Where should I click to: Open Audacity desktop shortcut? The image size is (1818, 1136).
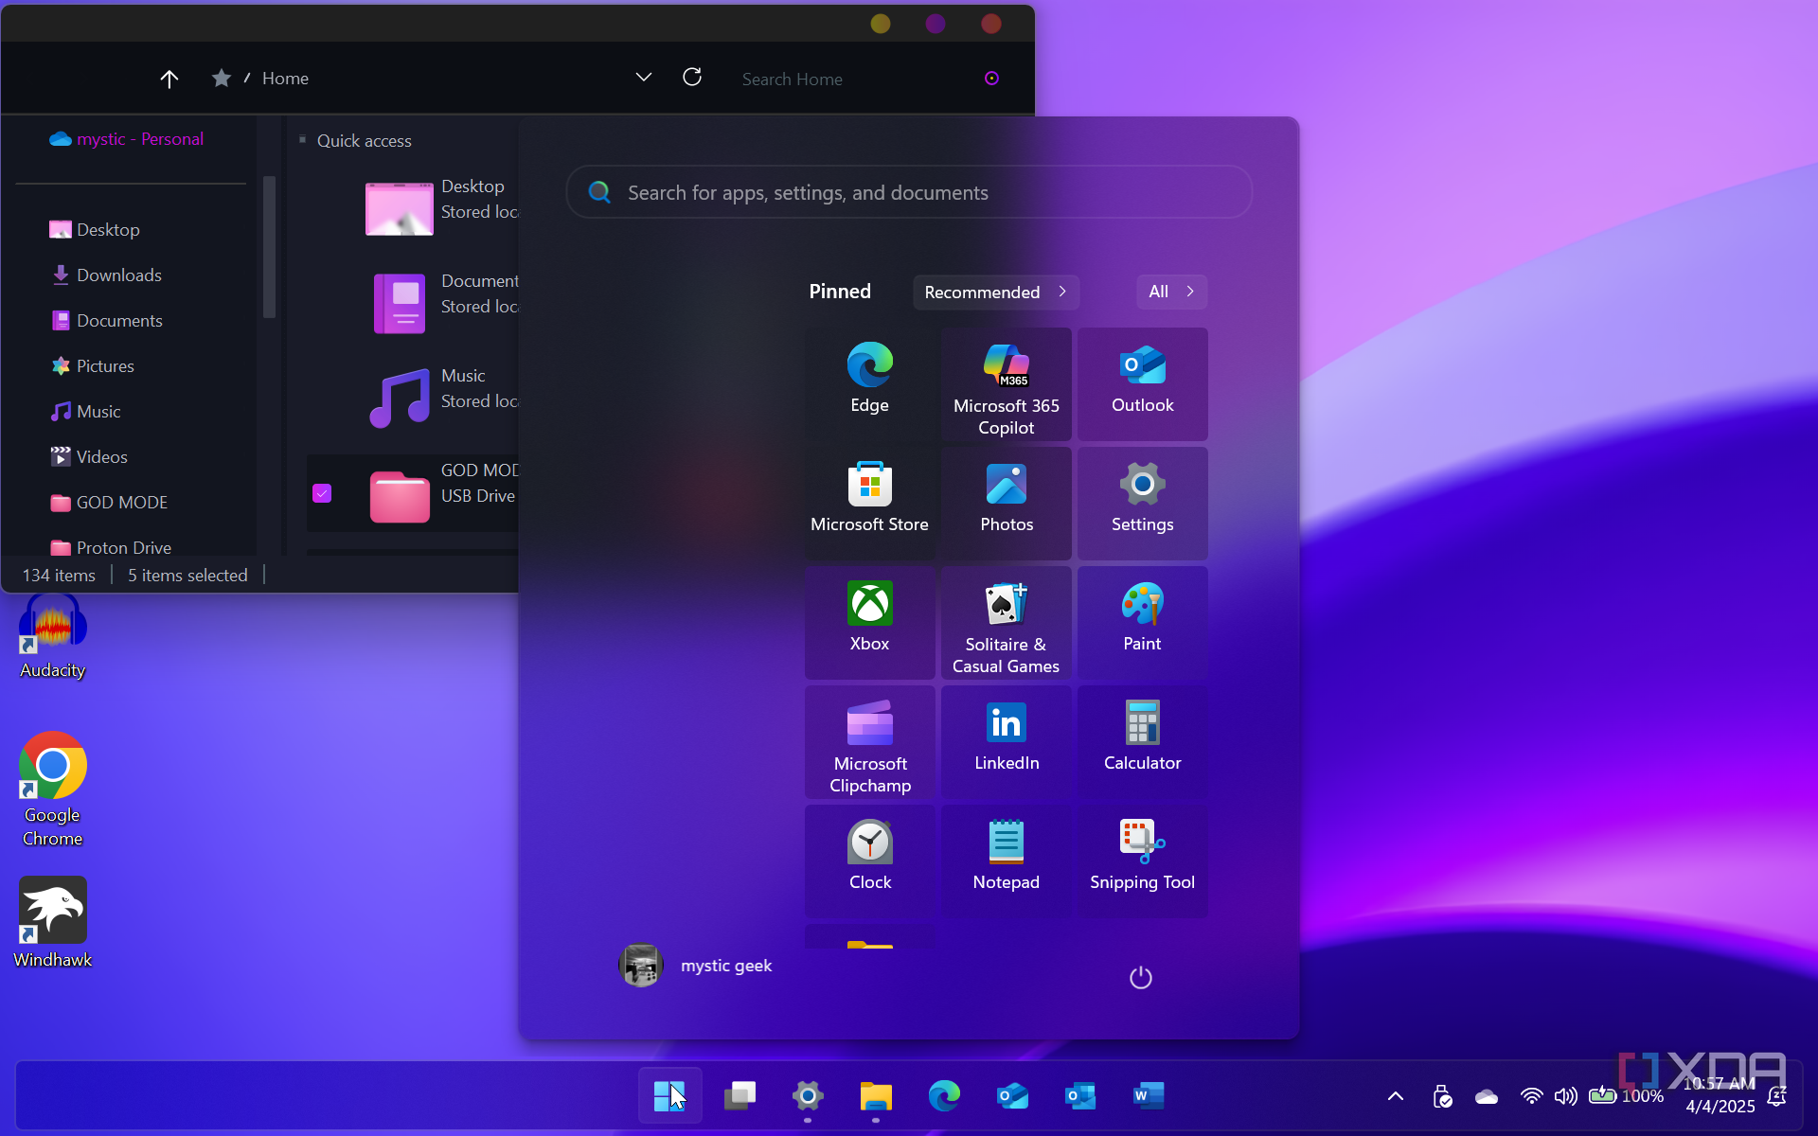pyautogui.click(x=53, y=636)
